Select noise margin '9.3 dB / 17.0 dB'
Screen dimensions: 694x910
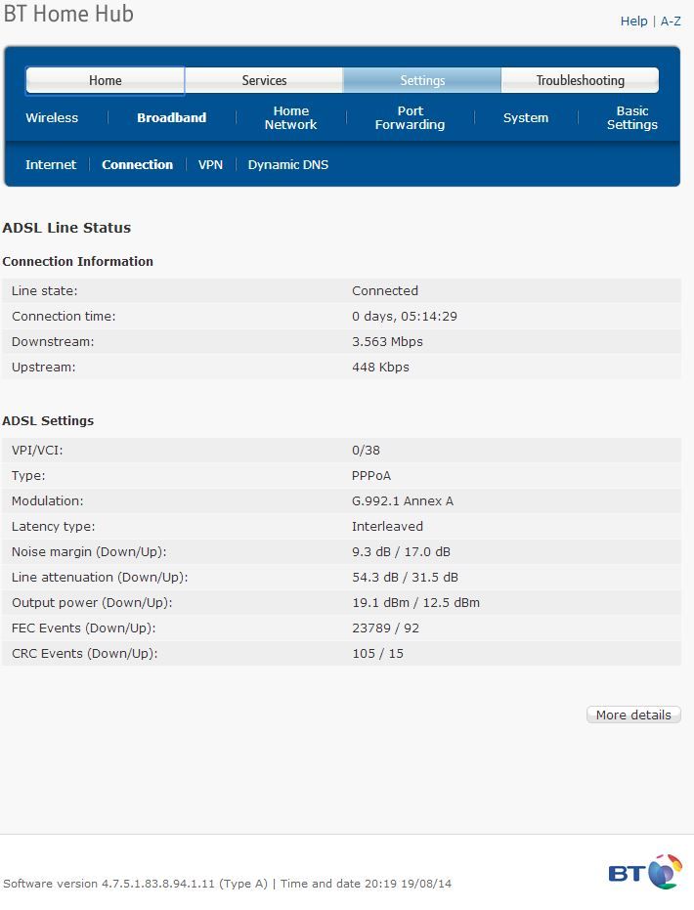(x=401, y=552)
